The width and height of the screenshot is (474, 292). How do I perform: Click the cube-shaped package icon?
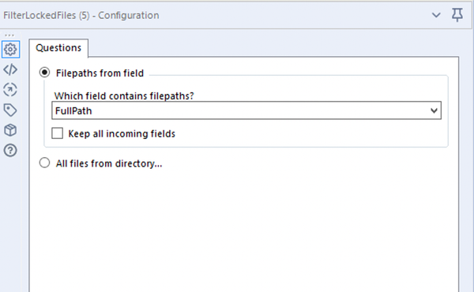(x=10, y=130)
